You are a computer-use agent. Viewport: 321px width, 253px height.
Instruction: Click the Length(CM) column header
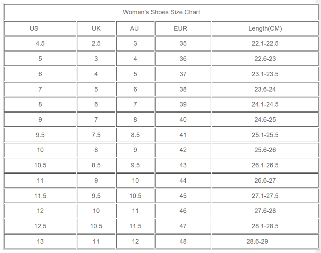(x=265, y=29)
